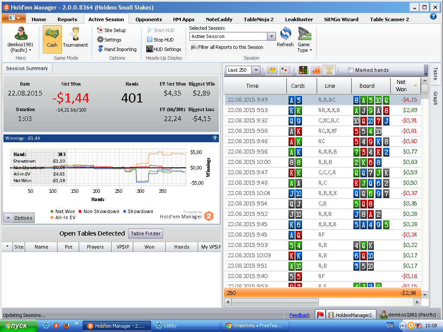
Task: Select Tournament game mode
Action: [75, 38]
